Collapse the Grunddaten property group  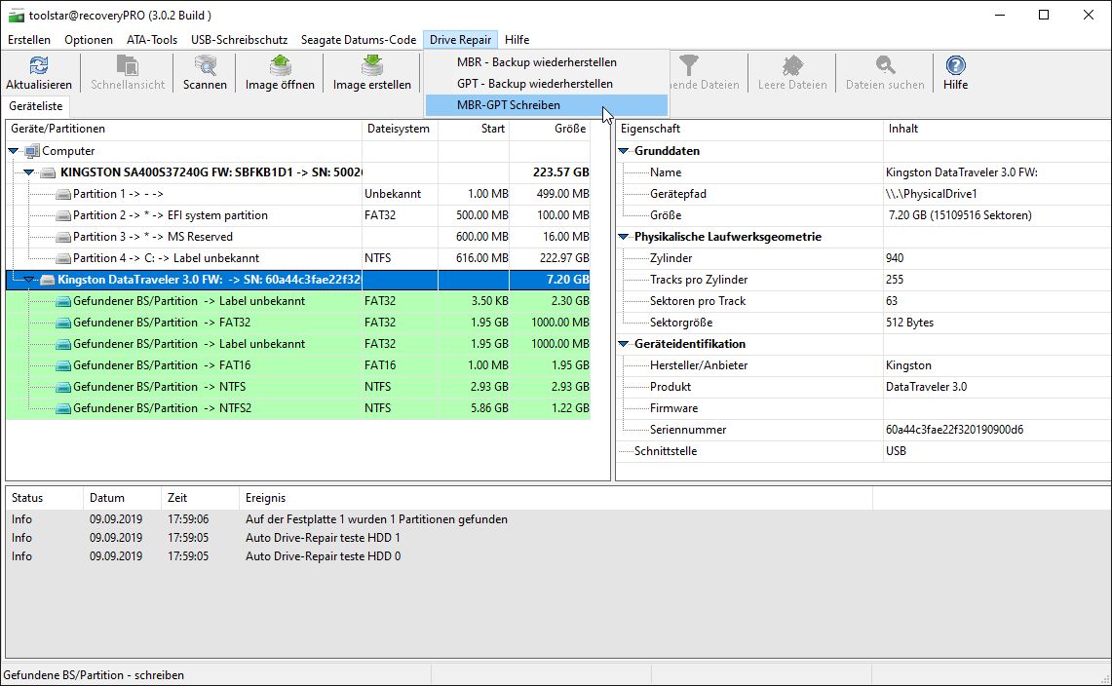624,151
